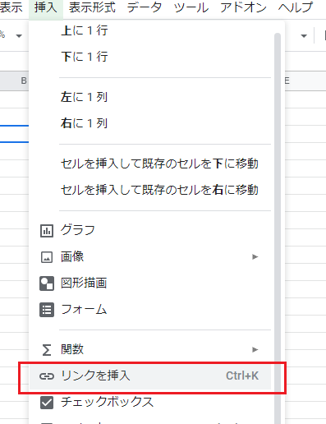
Task: Click the チェックボックス checkbox icon
Action: [x=47, y=403]
